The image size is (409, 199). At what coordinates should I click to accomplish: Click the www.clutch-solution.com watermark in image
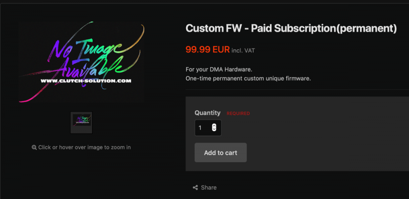tap(85, 81)
